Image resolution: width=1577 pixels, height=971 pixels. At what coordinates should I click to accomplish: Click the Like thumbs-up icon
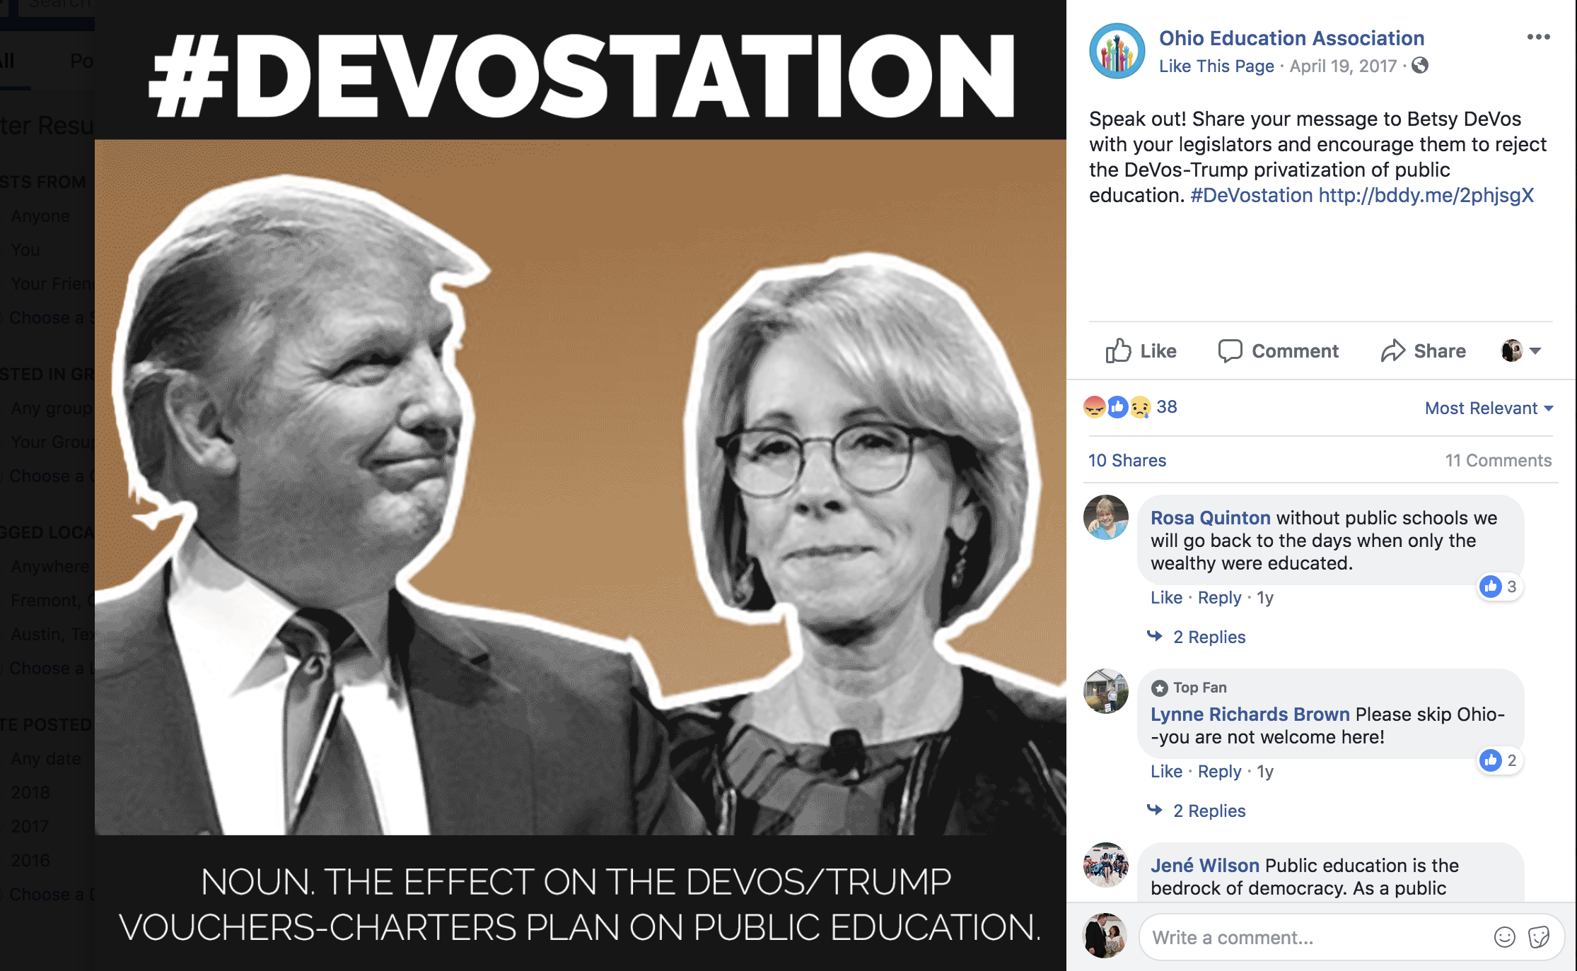pyautogui.click(x=1118, y=351)
